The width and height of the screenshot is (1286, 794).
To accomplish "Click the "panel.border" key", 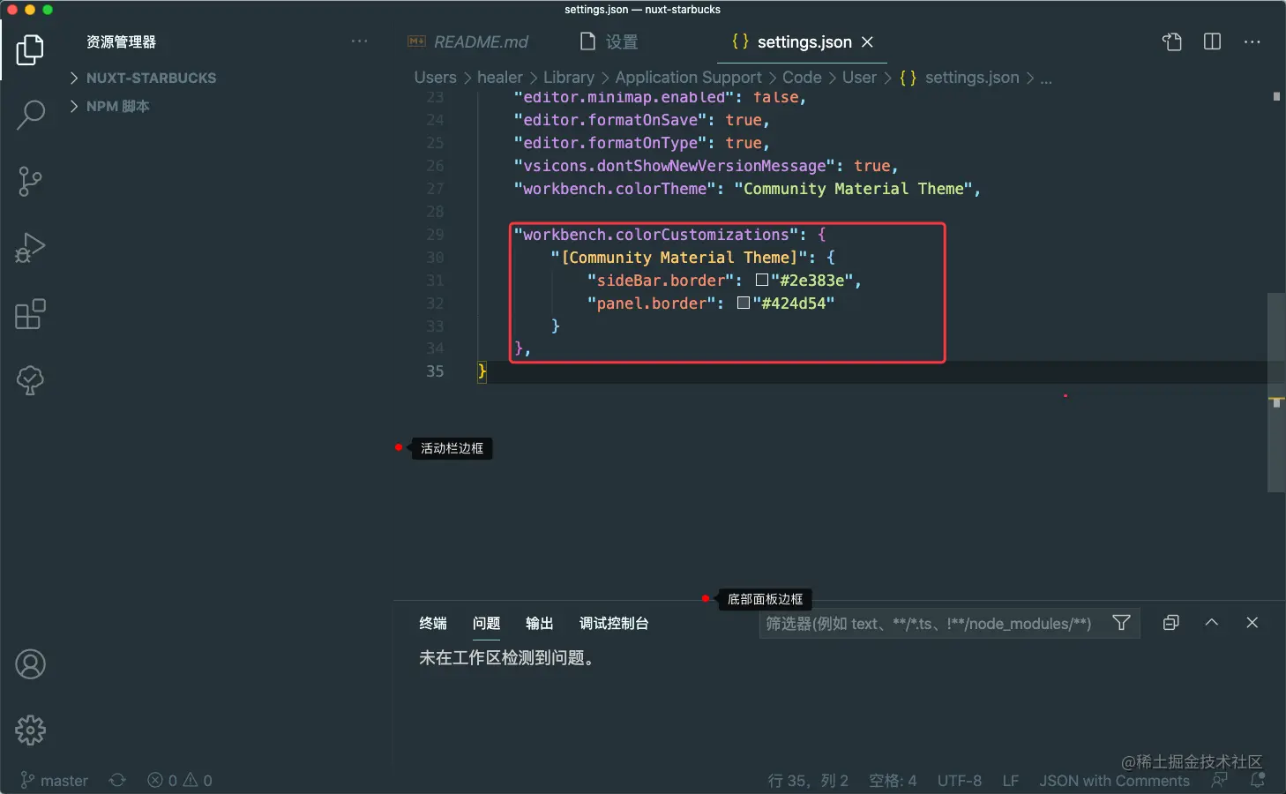I will pos(651,303).
